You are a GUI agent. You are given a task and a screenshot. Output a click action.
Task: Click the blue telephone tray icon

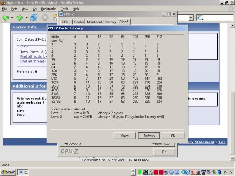(203, 172)
